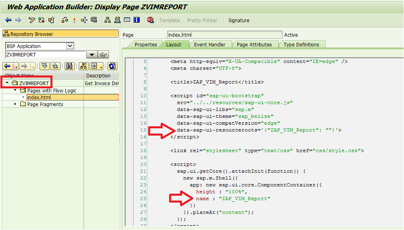The height and width of the screenshot is (230, 404).
Task: Click the Active/Inactive traffic-light icon
Action: pos(41,20)
